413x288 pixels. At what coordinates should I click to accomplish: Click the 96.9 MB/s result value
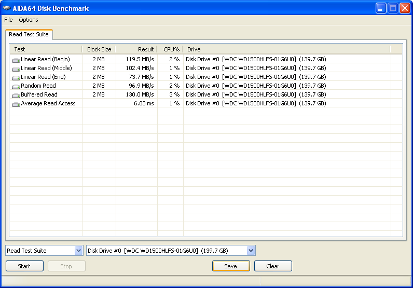[x=141, y=86]
